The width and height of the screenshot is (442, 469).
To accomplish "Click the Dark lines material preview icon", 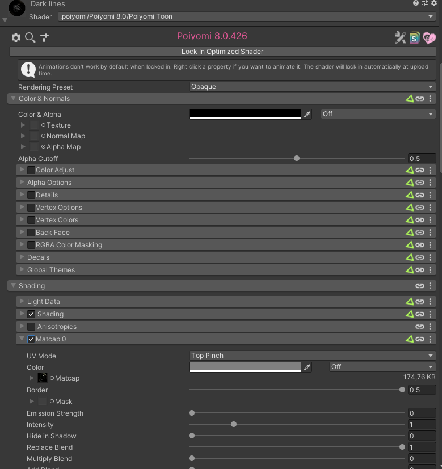I will (17, 8).
